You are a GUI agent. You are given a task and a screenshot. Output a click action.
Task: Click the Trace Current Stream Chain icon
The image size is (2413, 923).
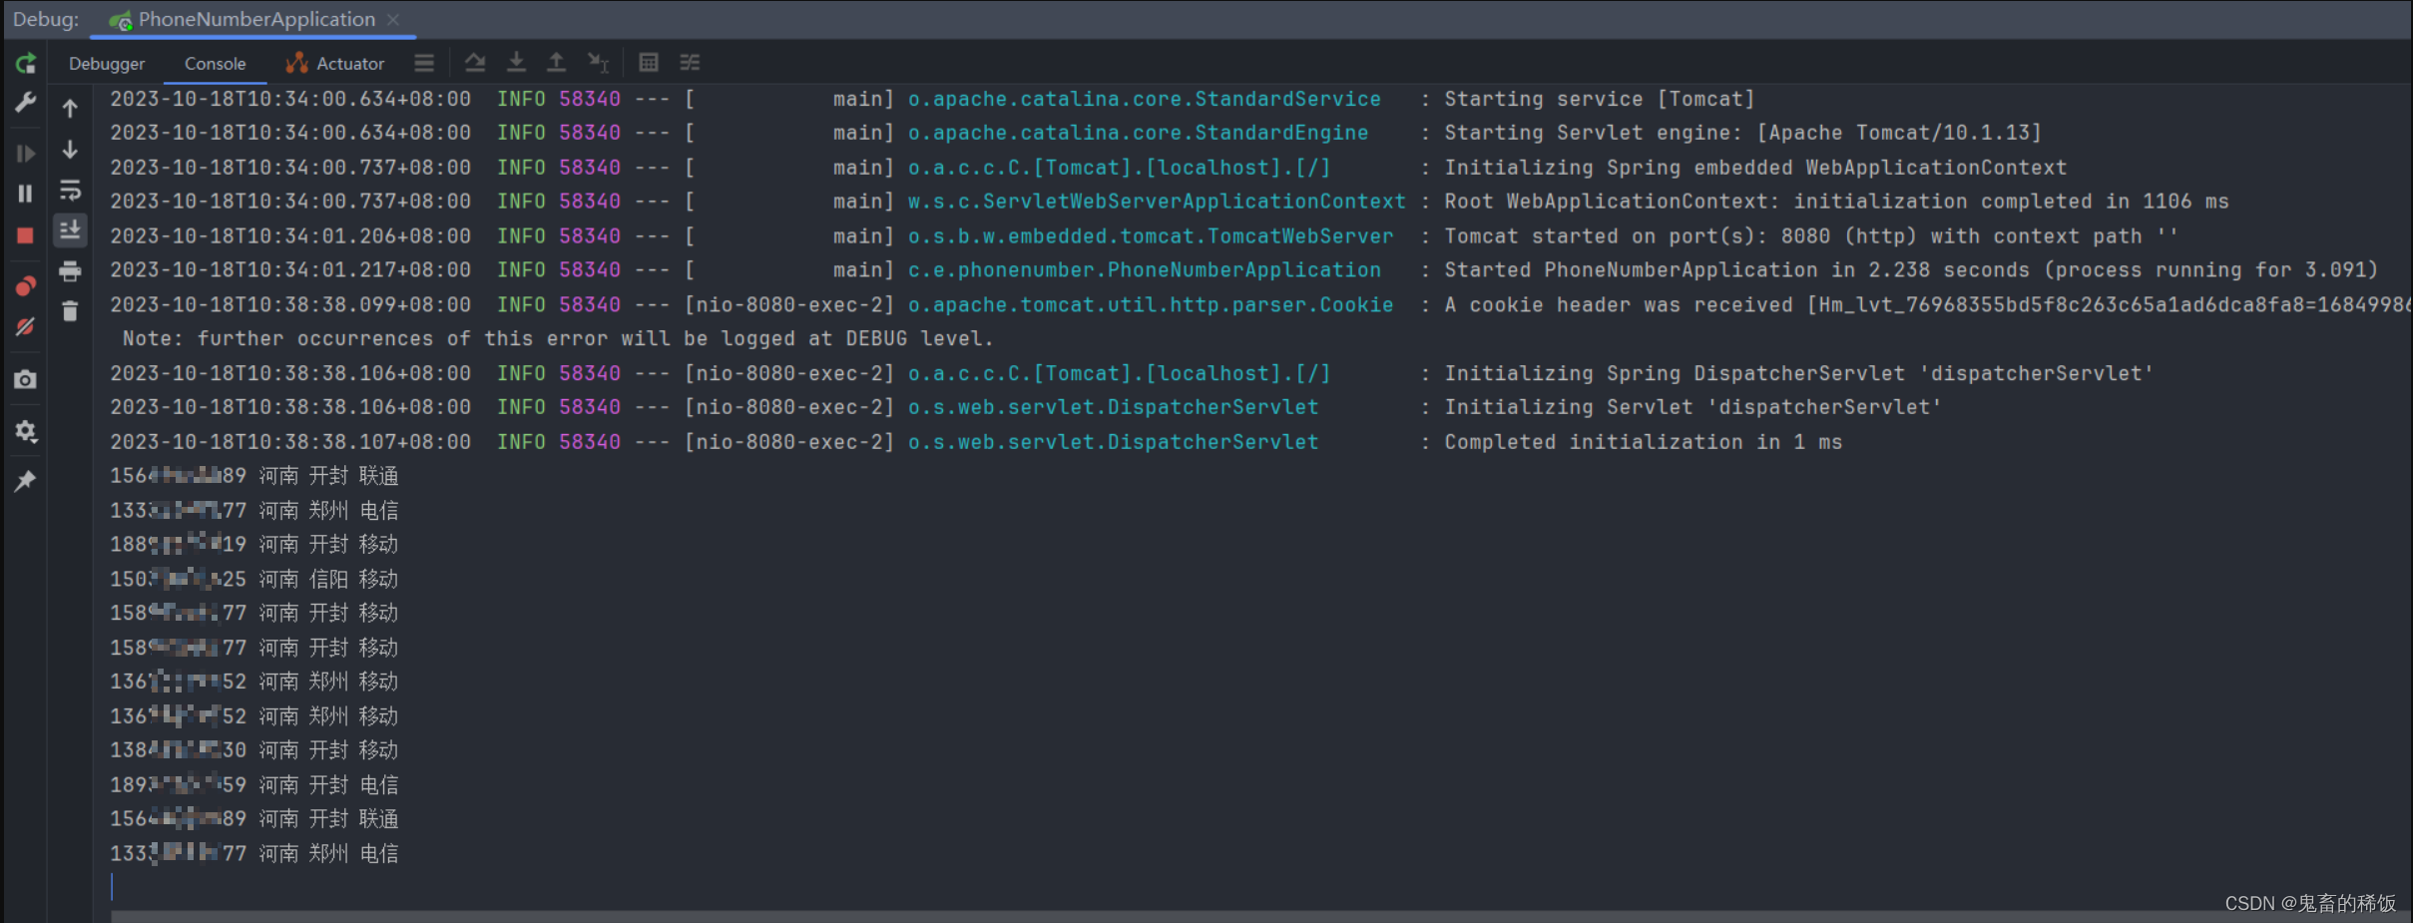pyautogui.click(x=690, y=63)
